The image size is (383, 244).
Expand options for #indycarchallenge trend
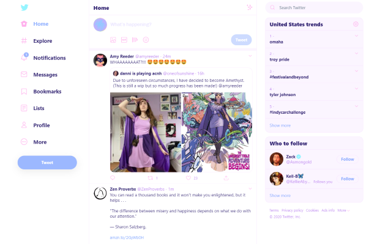pos(356,106)
